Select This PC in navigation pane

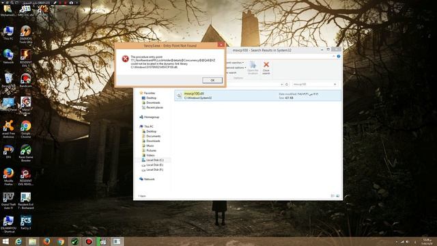coord(147,126)
